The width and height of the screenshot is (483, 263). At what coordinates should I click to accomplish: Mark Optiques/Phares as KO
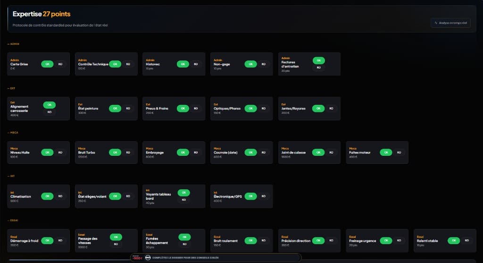tap(264, 109)
